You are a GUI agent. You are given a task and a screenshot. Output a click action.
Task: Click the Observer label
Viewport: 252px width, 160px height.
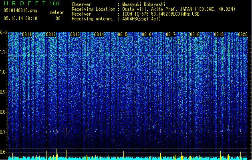click(x=81, y=4)
